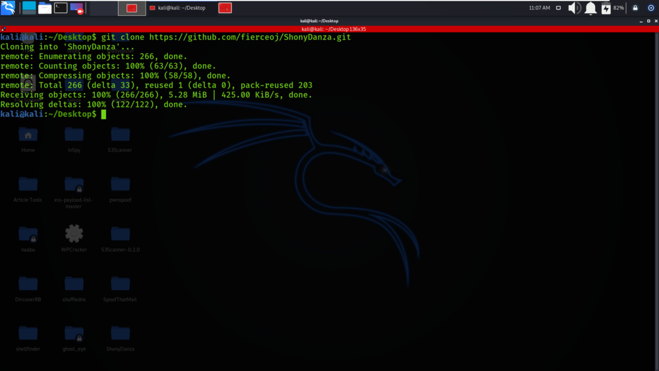The image size is (659, 371).
Task: Click the window title 'kali@kali: ~/Desktop'
Action: tap(320, 21)
